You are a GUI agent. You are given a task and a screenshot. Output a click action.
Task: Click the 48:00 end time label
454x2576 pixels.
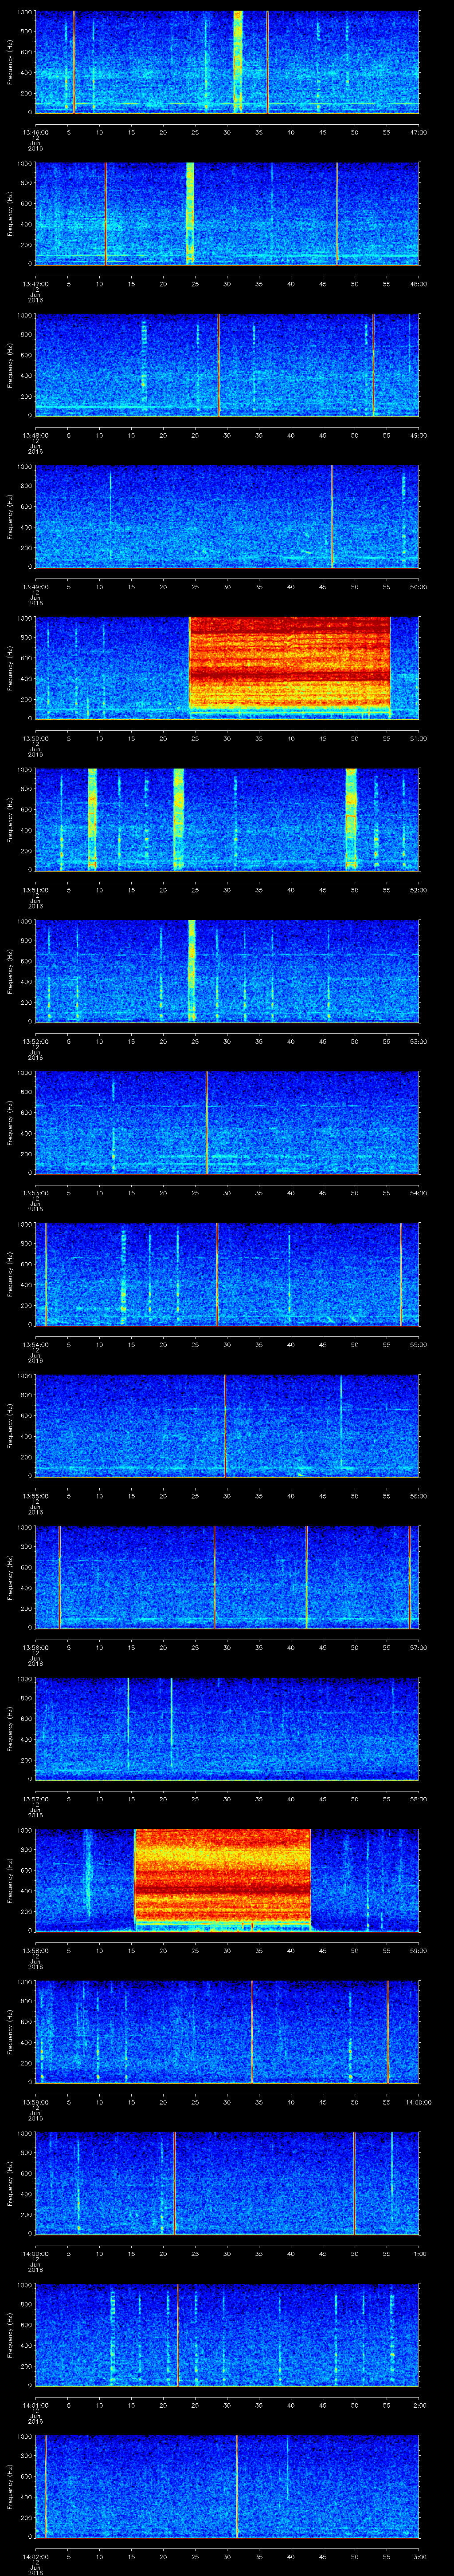(x=418, y=284)
